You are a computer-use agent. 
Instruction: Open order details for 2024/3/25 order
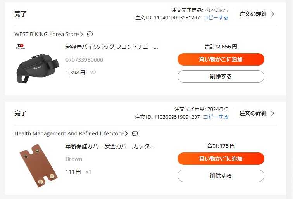[x=257, y=14]
